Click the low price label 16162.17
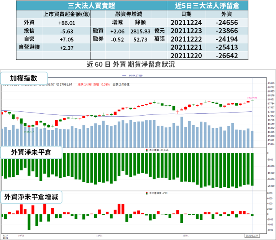 (29, 132)
